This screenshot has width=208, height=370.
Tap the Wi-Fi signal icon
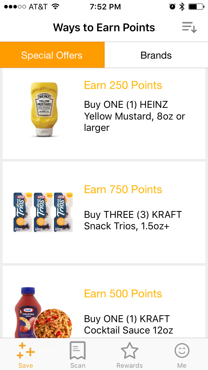tap(56, 7)
